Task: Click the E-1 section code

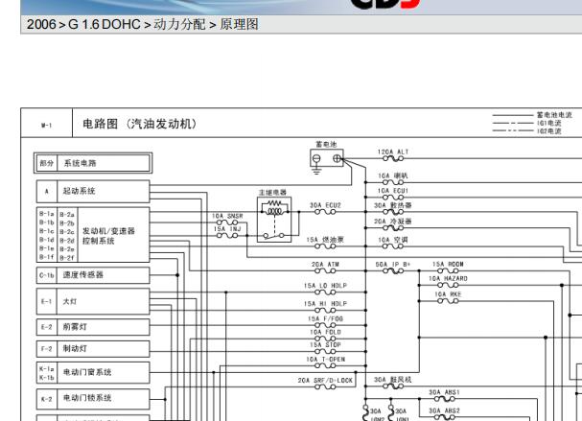Action: coord(46,301)
